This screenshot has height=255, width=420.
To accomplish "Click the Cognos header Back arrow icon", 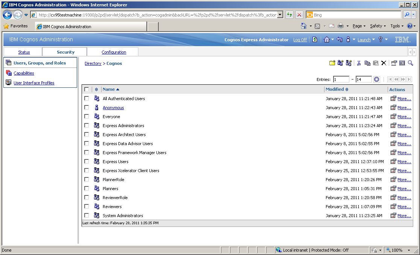I will pyautogui.click(x=340, y=39).
